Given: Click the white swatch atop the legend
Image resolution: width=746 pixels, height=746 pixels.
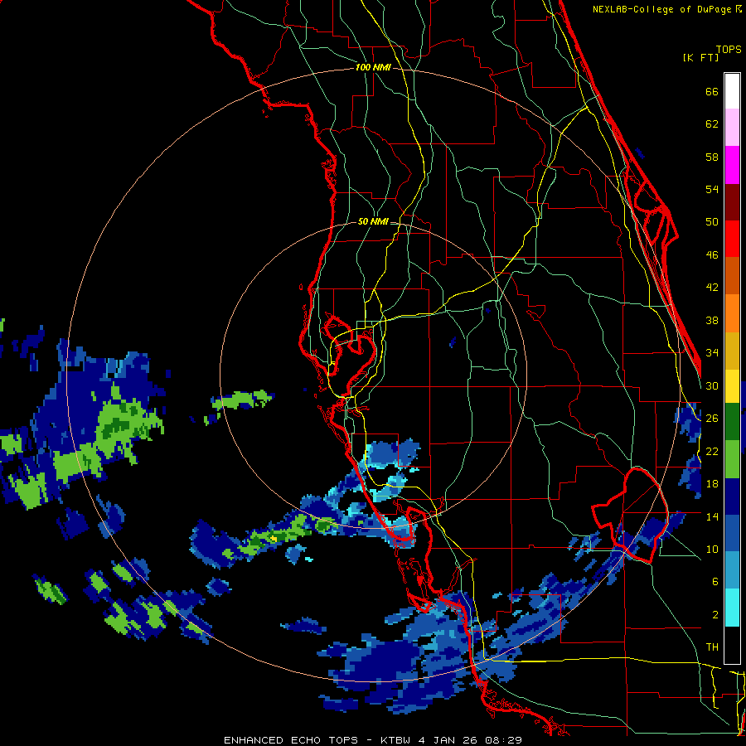Looking at the screenshot, I should pos(732,91).
